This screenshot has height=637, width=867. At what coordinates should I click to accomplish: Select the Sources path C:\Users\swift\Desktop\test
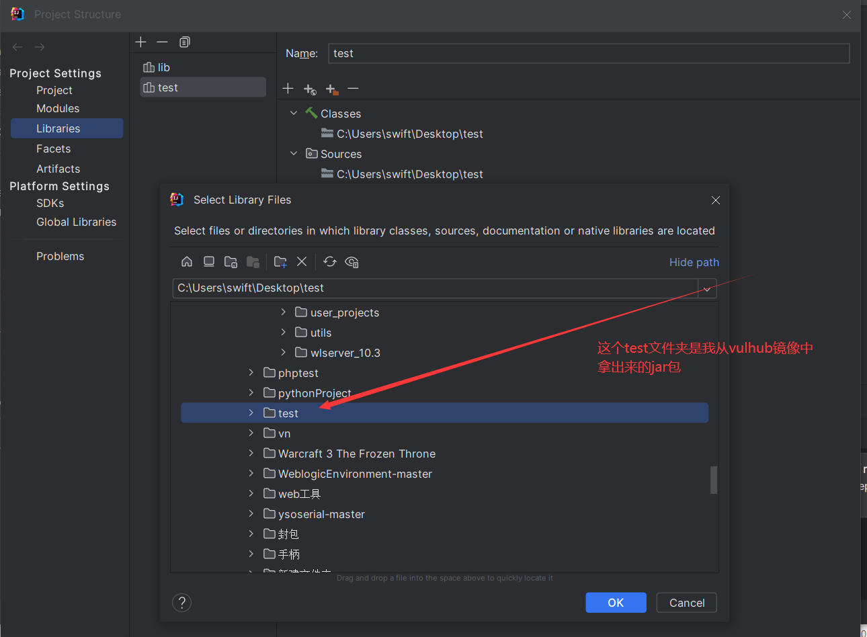[409, 174]
